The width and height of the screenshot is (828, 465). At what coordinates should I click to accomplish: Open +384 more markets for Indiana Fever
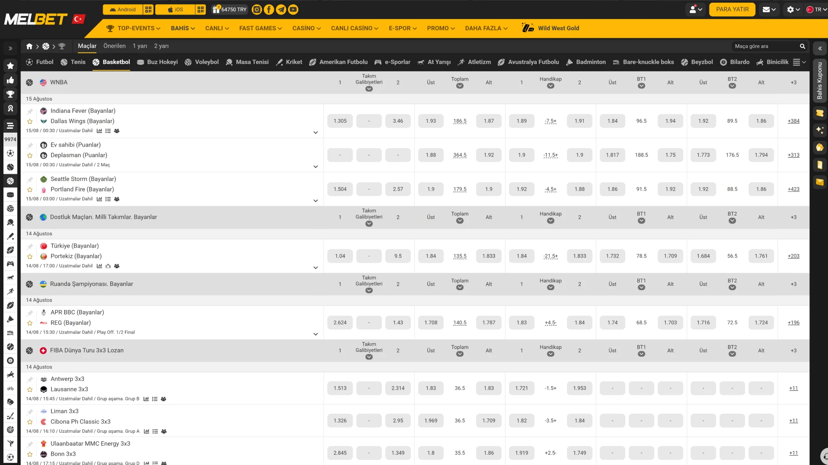(793, 121)
